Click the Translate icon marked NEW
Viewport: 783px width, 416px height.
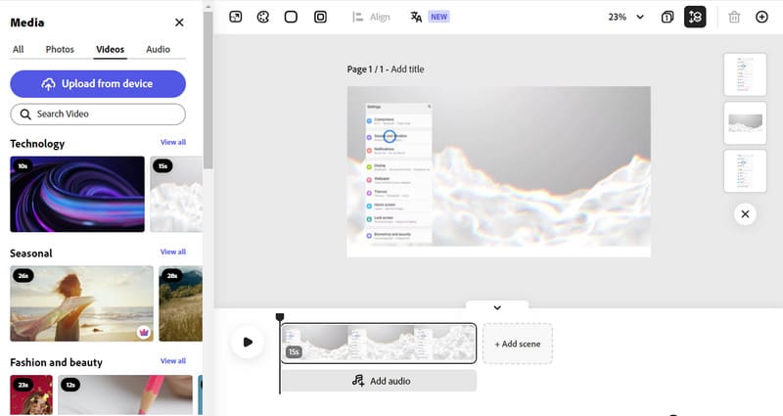pos(417,17)
